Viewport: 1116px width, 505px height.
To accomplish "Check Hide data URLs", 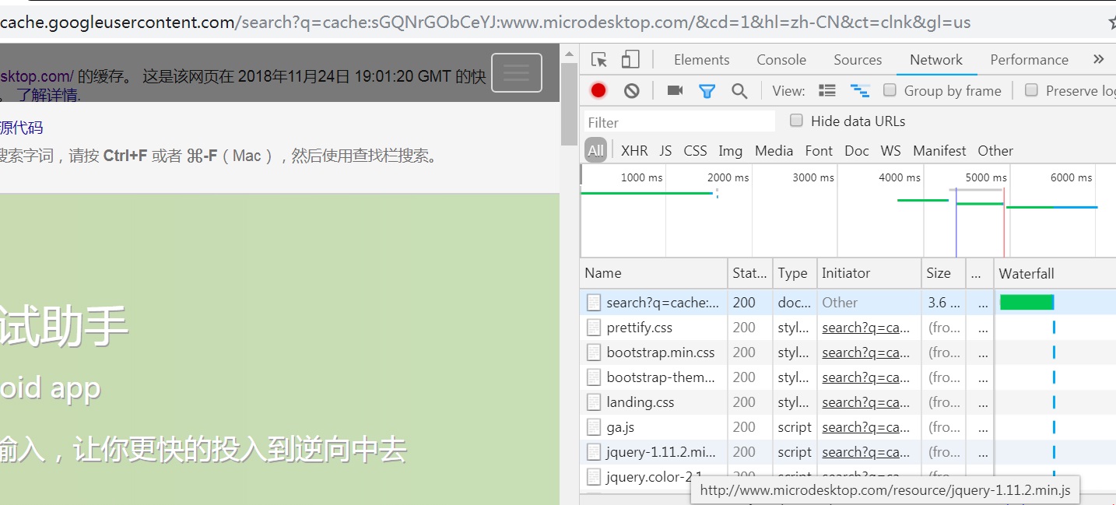I will coord(796,121).
